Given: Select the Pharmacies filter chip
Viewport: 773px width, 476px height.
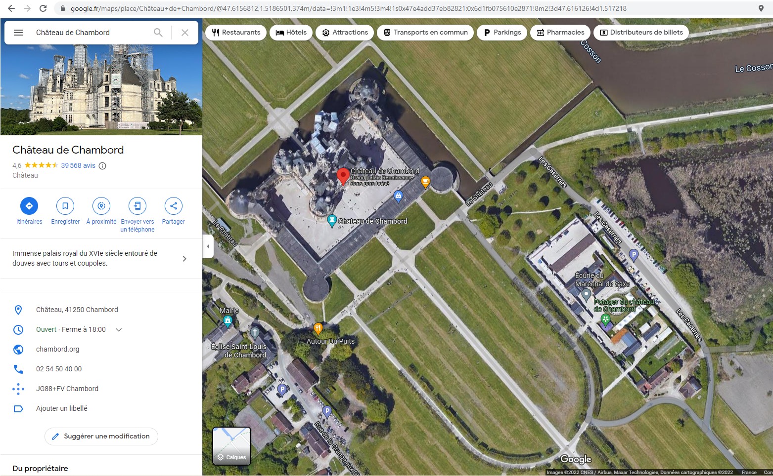Looking at the screenshot, I should (x=560, y=33).
